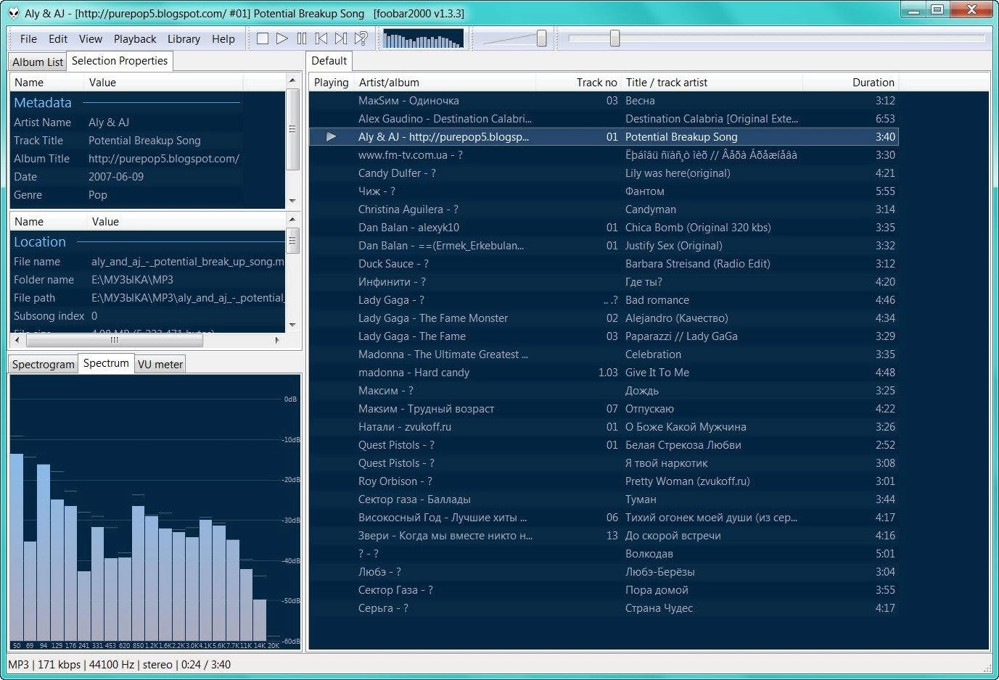Sort by the Duration column header

(x=850, y=83)
